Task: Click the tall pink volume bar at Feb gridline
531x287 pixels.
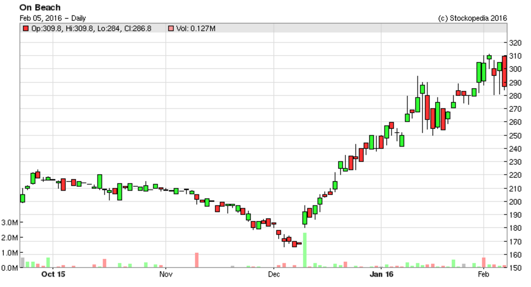Action: tap(484, 263)
